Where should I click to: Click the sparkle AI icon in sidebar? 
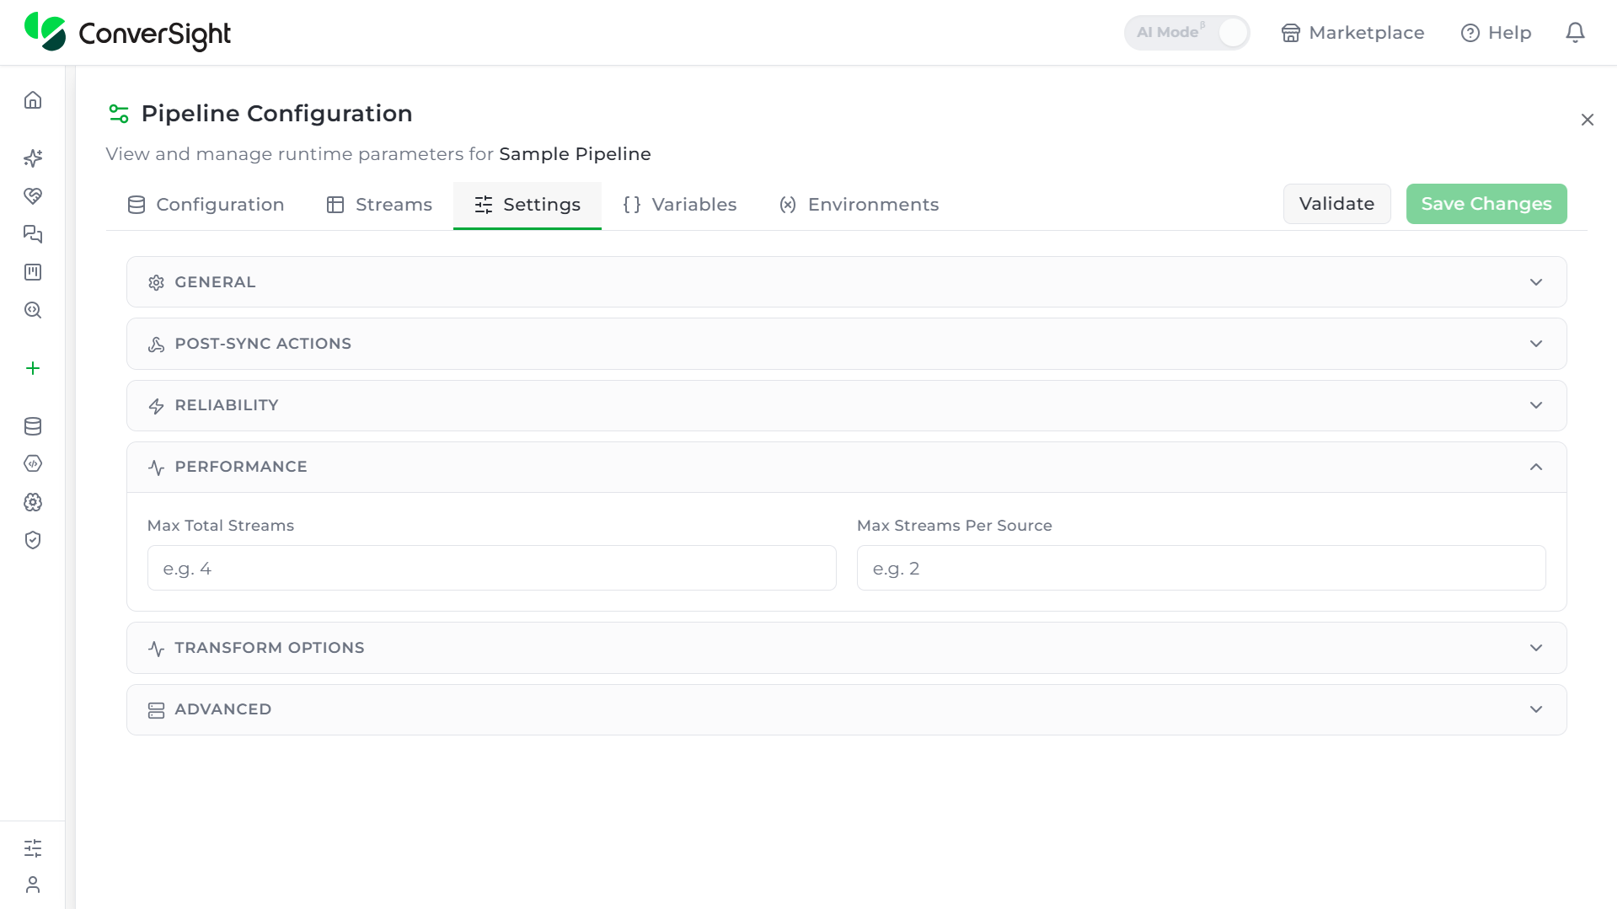point(33,158)
